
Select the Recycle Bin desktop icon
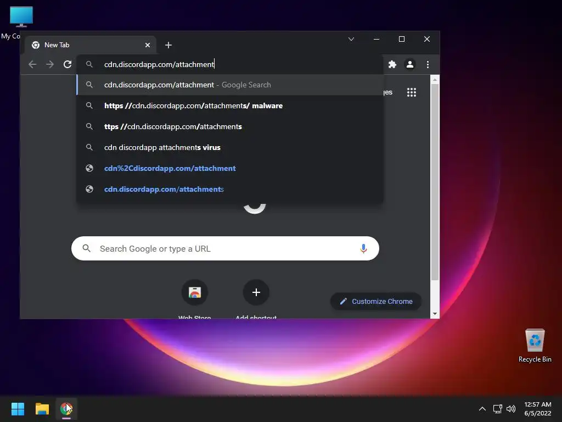click(x=535, y=346)
